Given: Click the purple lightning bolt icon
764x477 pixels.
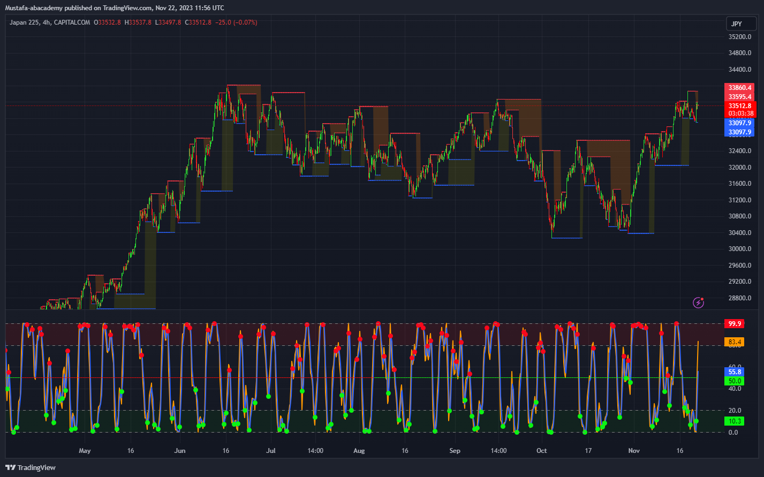Looking at the screenshot, I should click(698, 302).
